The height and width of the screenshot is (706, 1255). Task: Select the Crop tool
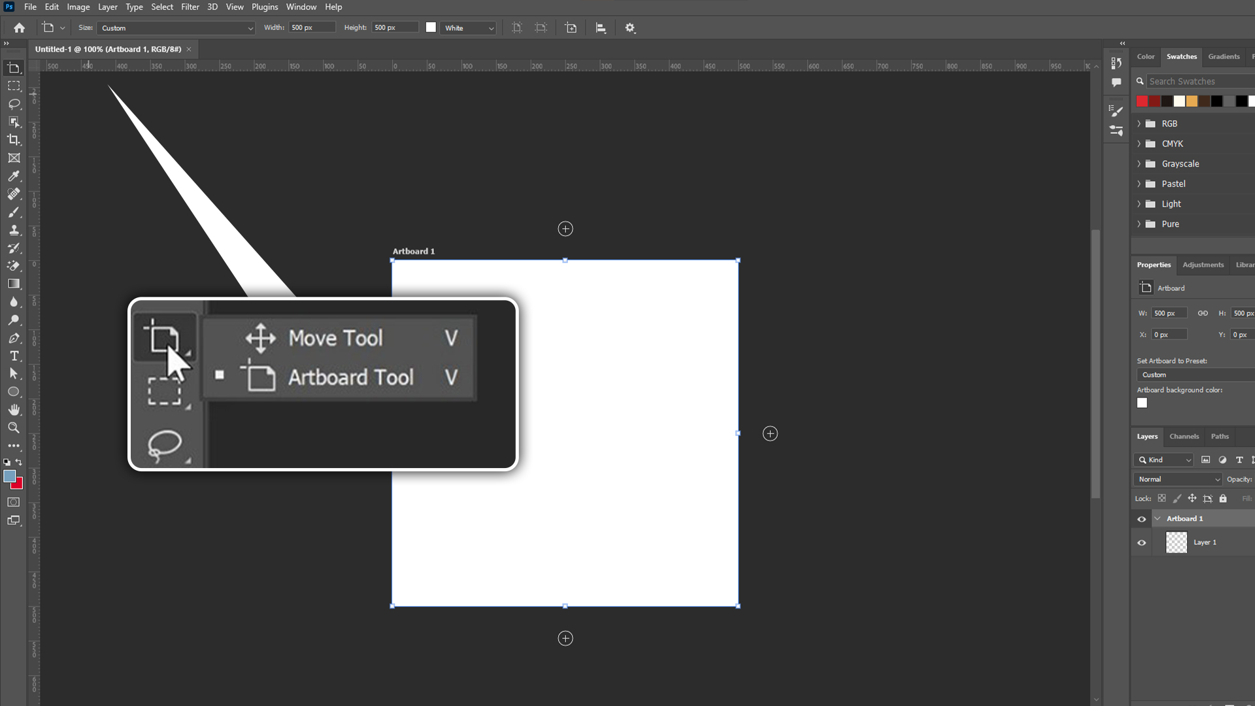tap(14, 140)
